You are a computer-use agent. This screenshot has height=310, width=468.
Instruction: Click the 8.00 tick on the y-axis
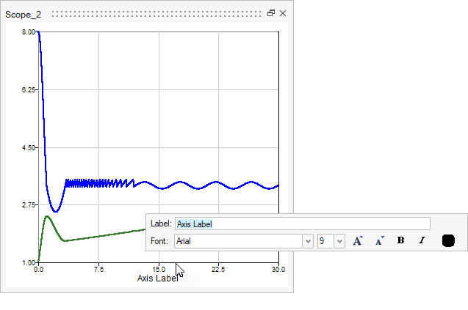(x=28, y=32)
